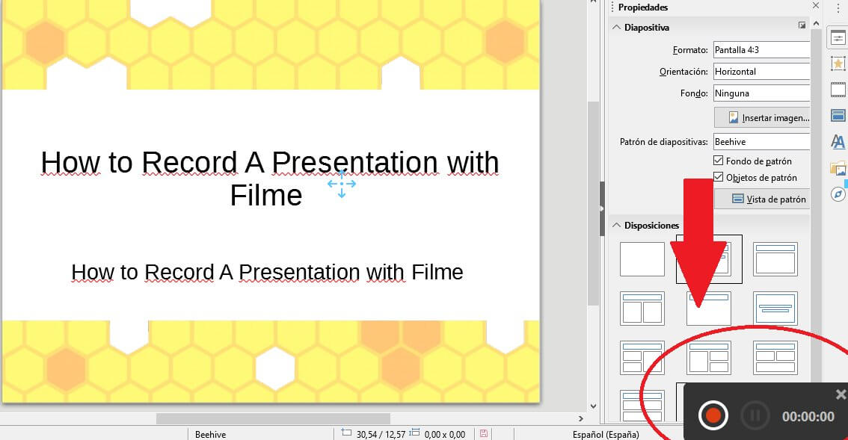
Task: Click the slide subtitle text box
Action: coord(267,272)
